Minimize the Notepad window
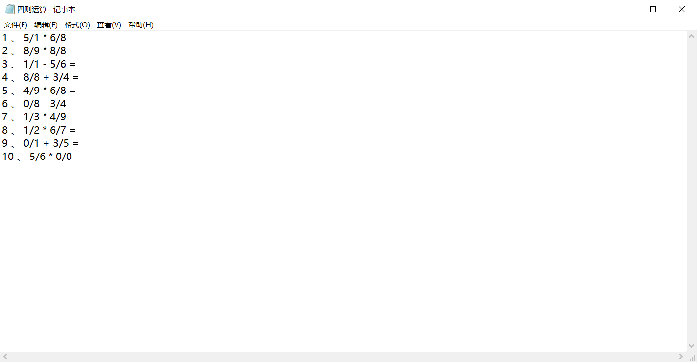Image resolution: width=697 pixels, height=362 pixels. [624, 9]
